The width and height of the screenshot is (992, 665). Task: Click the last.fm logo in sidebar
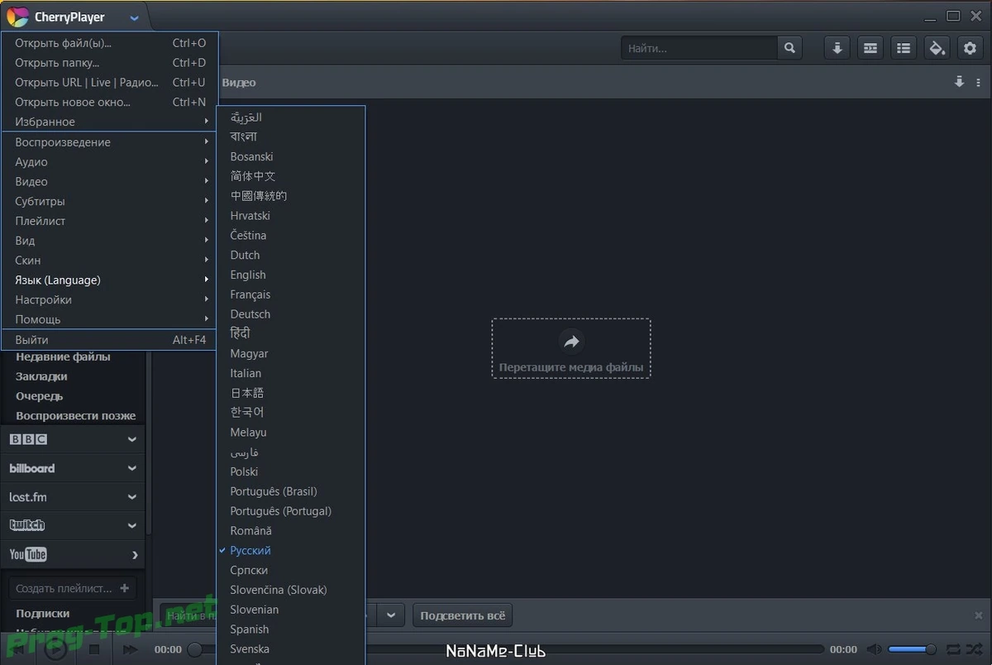click(x=27, y=497)
